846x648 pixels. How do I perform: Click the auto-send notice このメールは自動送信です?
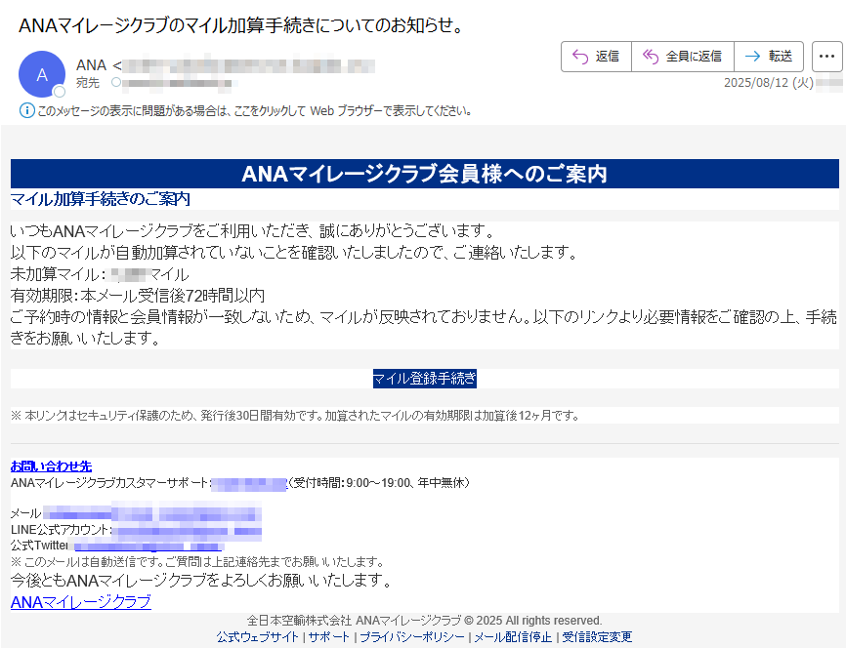[197, 562]
